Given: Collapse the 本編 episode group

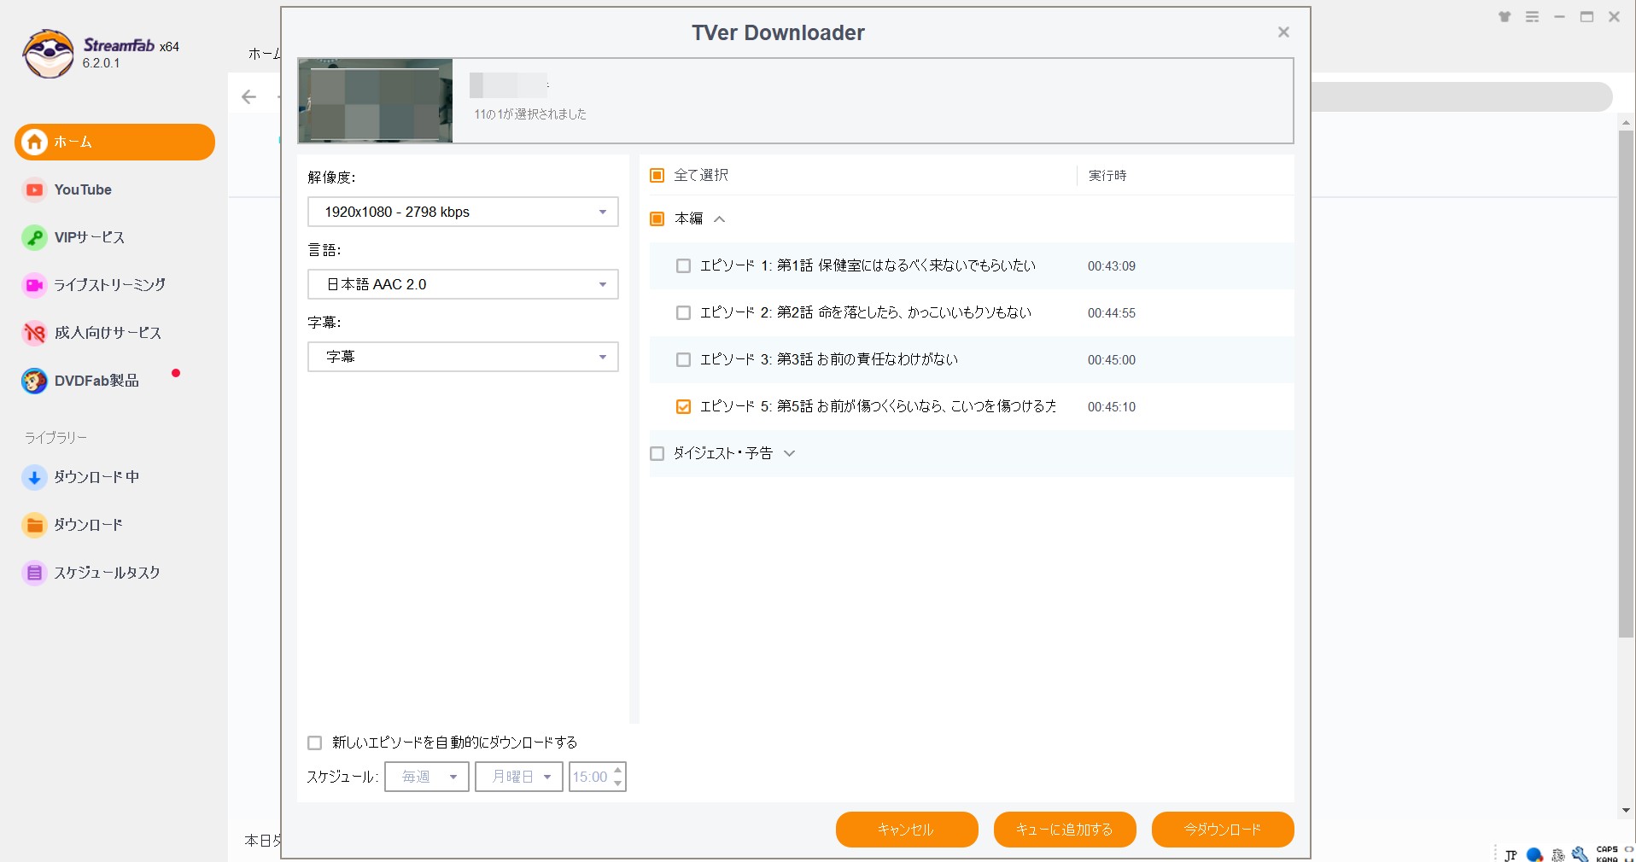Looking at the screenshot, I should [720, 219].
